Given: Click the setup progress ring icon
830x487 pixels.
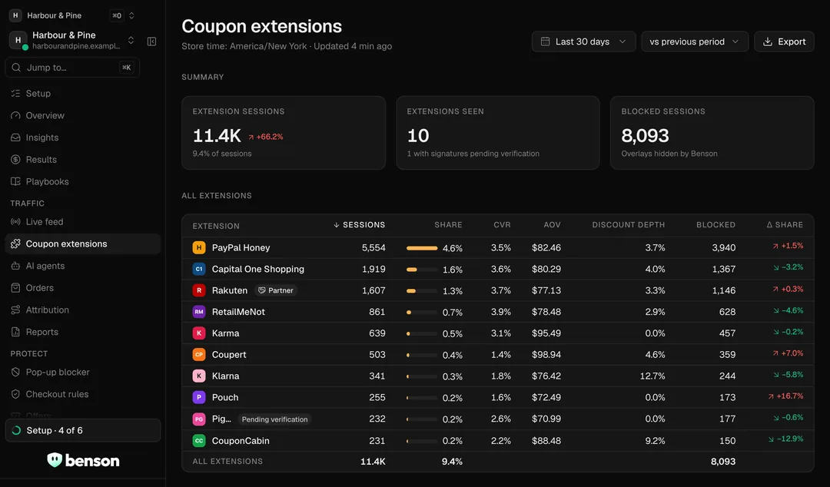Looking at the screenshot, I should 16,430.
